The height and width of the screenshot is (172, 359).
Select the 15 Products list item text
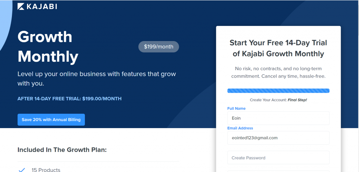(46, 170)
